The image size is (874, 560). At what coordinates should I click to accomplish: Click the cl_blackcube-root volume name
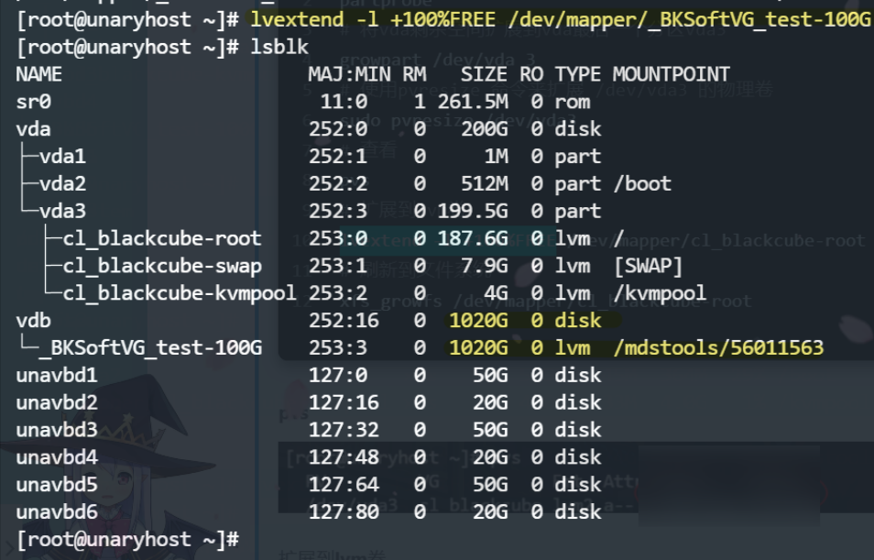tap(162, 238)
